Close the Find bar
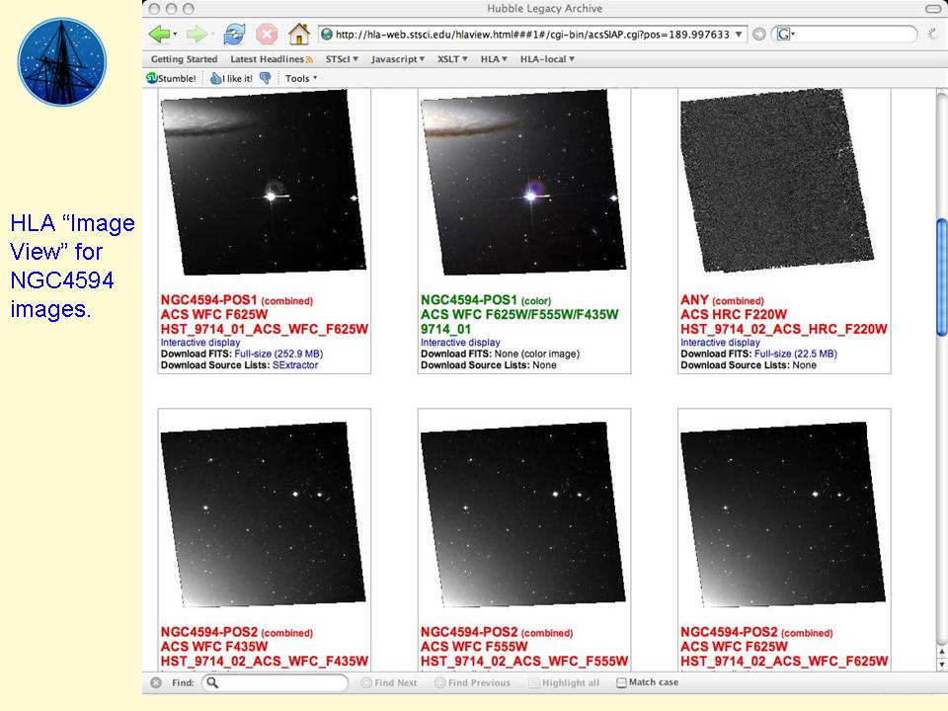This screenshot has width=948, height=711. pyautogui.click(x=156, y=682)
